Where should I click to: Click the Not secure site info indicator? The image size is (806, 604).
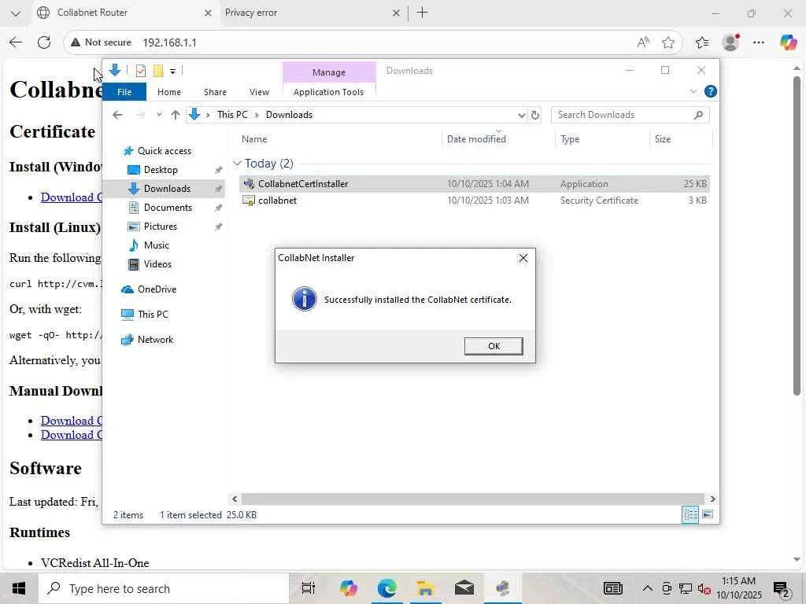pos(102,42)
